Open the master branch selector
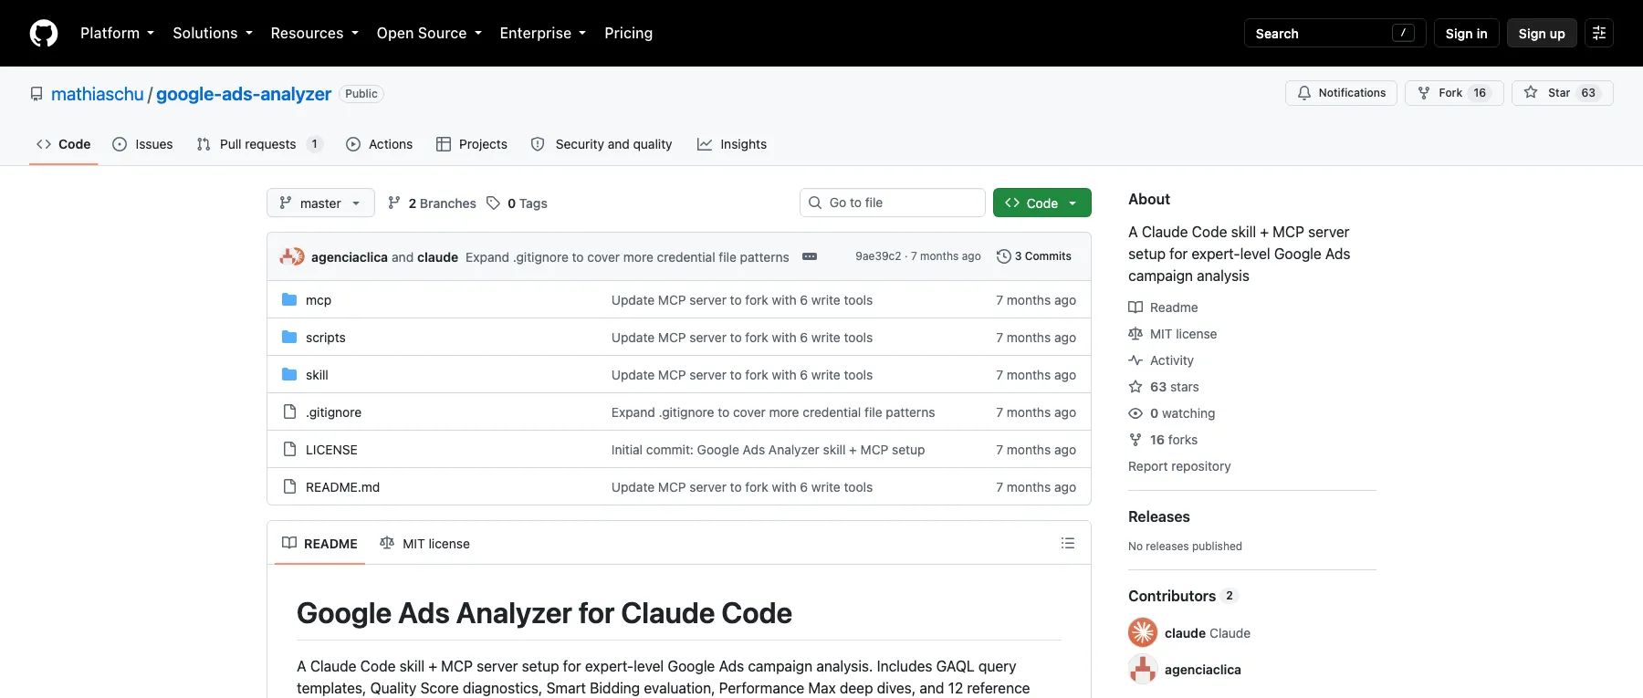The height and width of the screenshot is (698, 1643). point(320,203)
